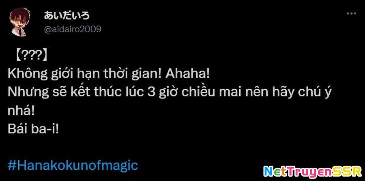Open the #Hanakokunofmagic hashtag
This screenshot has width=365, height=181.
[73, 166]
